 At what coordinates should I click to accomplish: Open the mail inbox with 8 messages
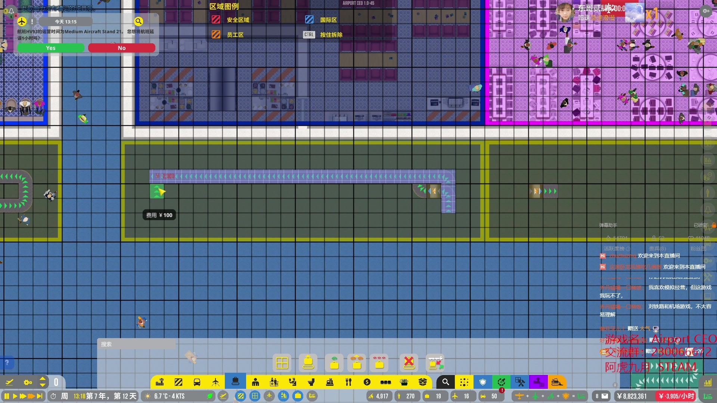[602, 396]
